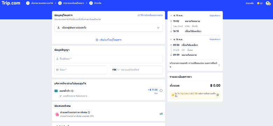
Task: View route info for the 16 Nov trip
Action: point(215,40)
